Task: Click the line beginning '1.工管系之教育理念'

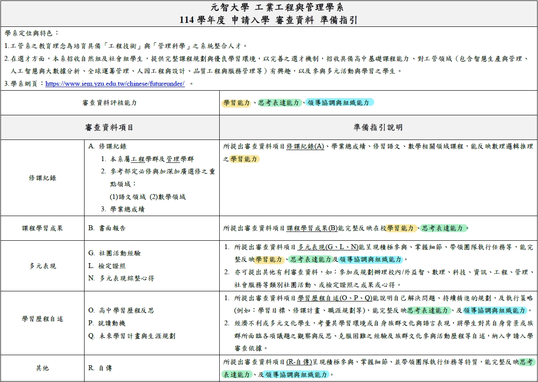Action: pyautogui.click(x=126, y=46)
